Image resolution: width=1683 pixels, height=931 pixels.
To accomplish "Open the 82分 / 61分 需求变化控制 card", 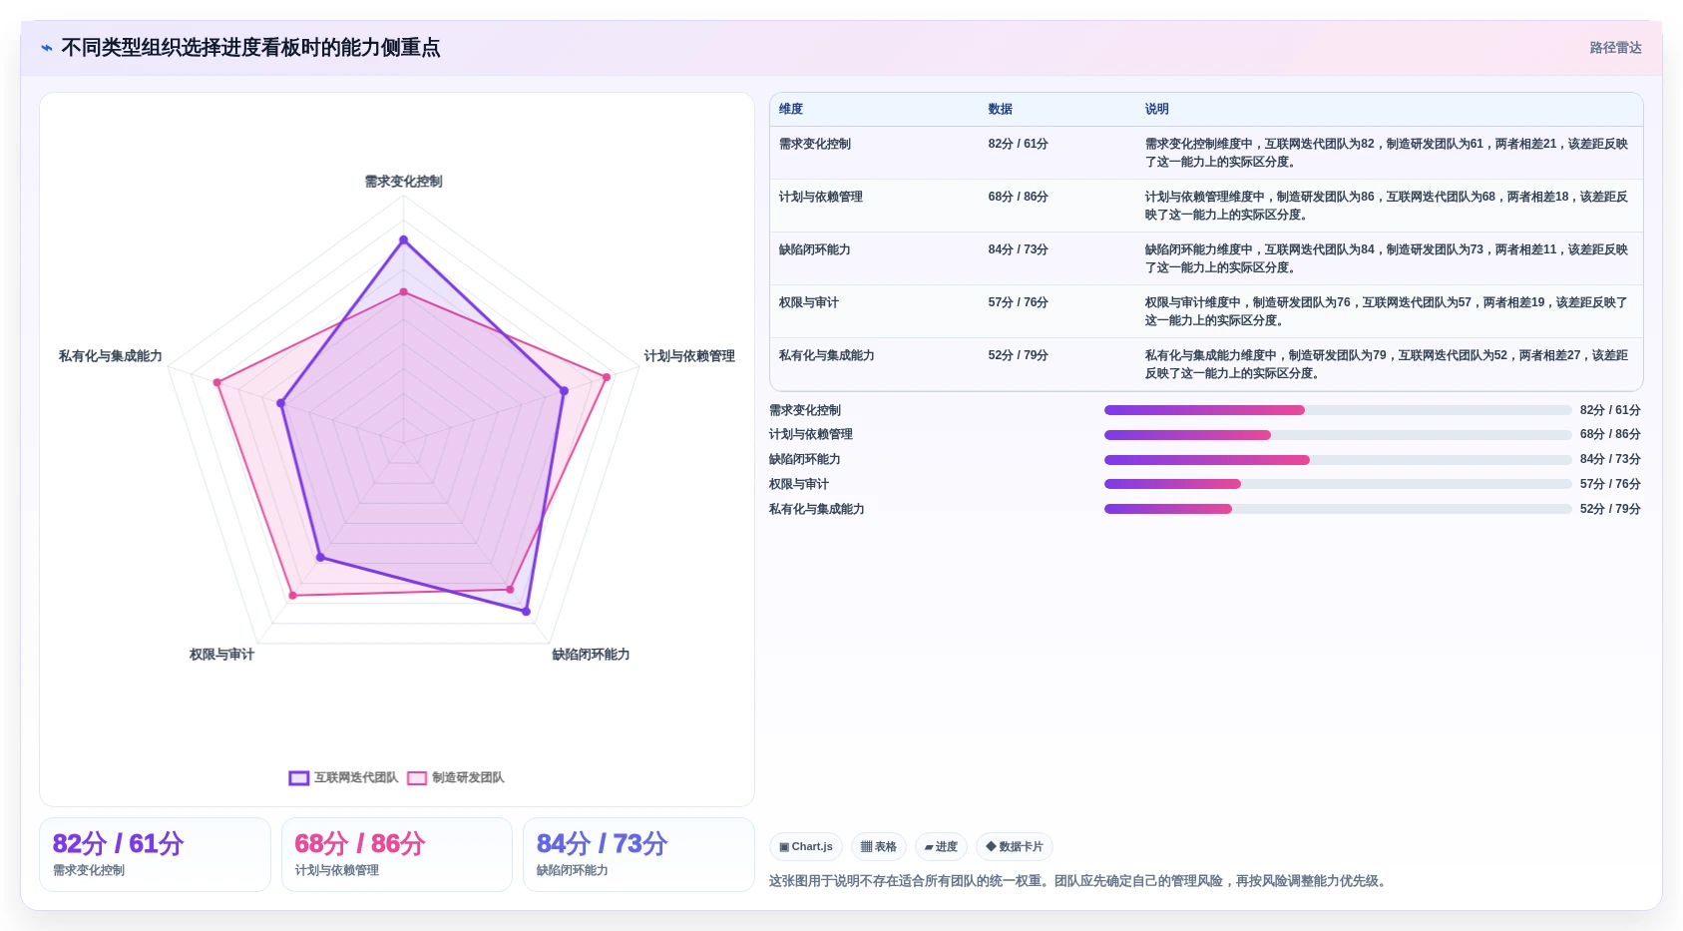I will (155, 854).
